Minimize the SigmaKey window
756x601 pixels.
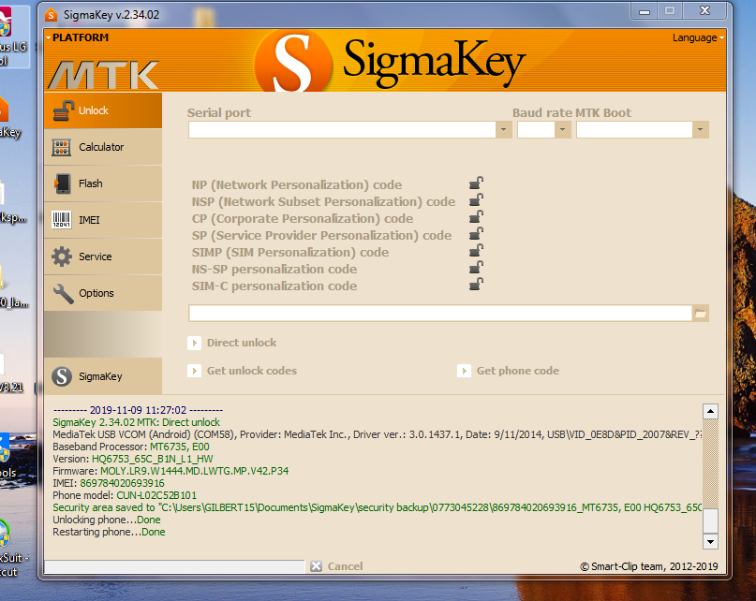click(645, 11)
